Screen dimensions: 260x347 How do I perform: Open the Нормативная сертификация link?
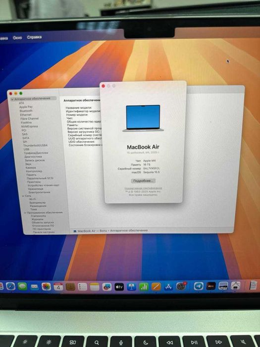coord(143,188)
